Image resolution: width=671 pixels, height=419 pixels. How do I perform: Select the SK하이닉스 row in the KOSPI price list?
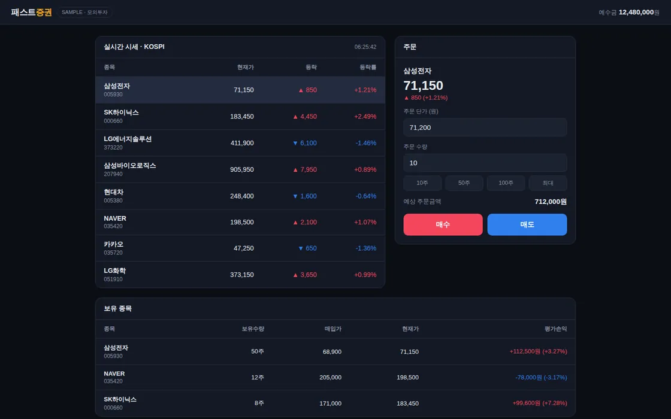(240, 116)
